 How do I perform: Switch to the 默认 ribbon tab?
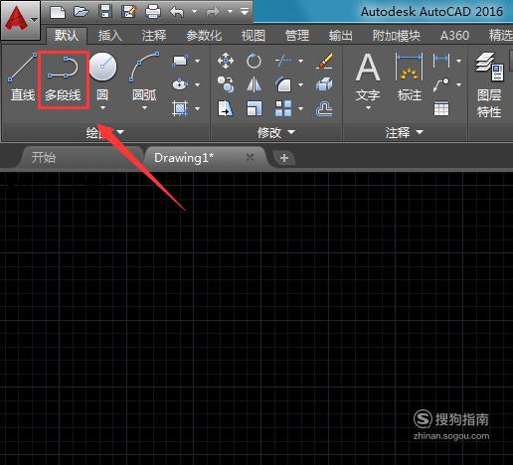tap(67, 36)
